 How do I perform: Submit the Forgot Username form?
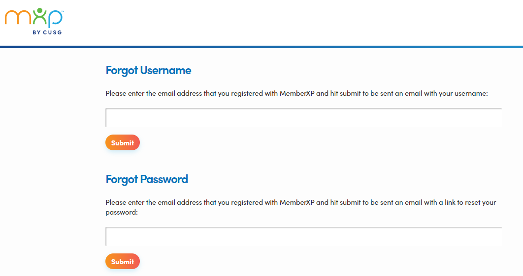click(x=123, y=143)
